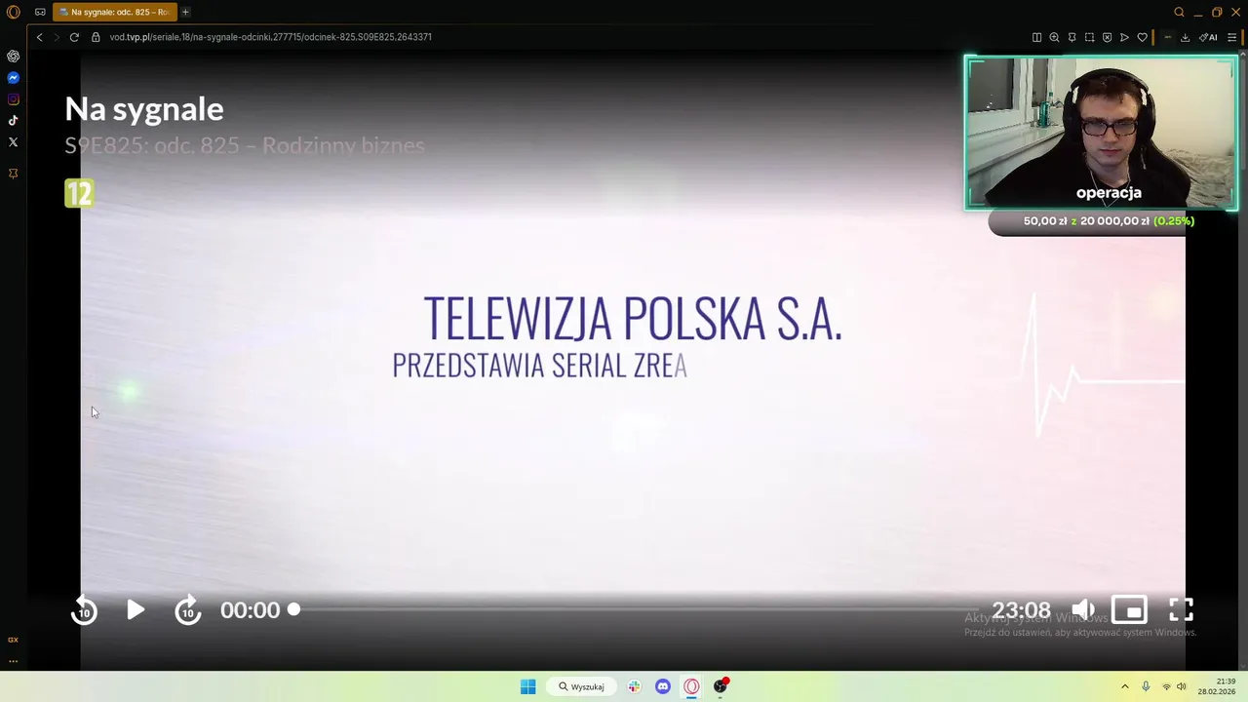Image resolution: width=1248 pixels, height=702 pixels.
Task: Open the split screen toolbar icon
Action: (1036, 37)
